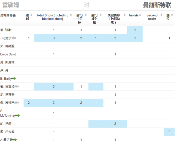Click the 曼彻斯特联 column header
The image size is (179, 147).
click(x=8, y=15)
